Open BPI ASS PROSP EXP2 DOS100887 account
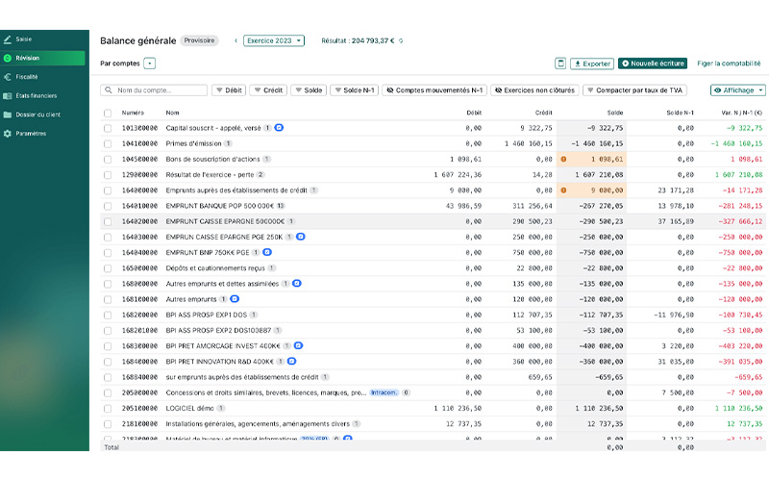Viewport: 769px width, 481px height. 218,330
